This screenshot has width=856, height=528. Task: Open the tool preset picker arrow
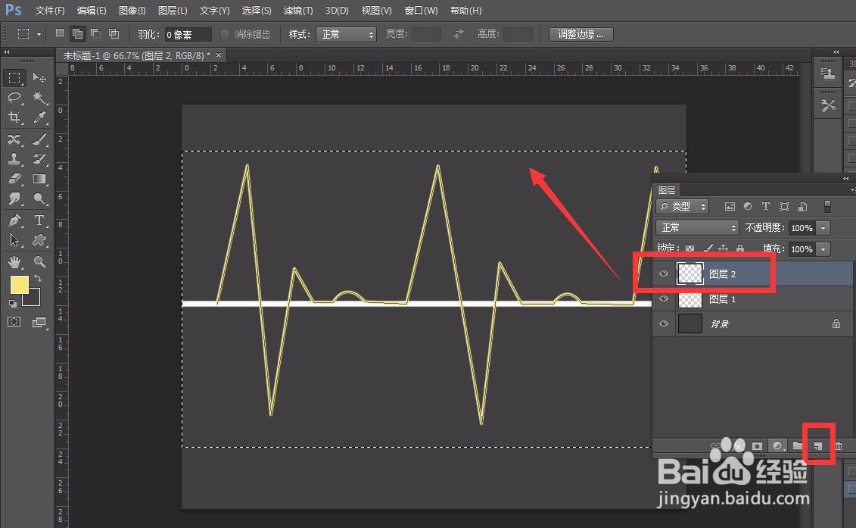[39, 34]
